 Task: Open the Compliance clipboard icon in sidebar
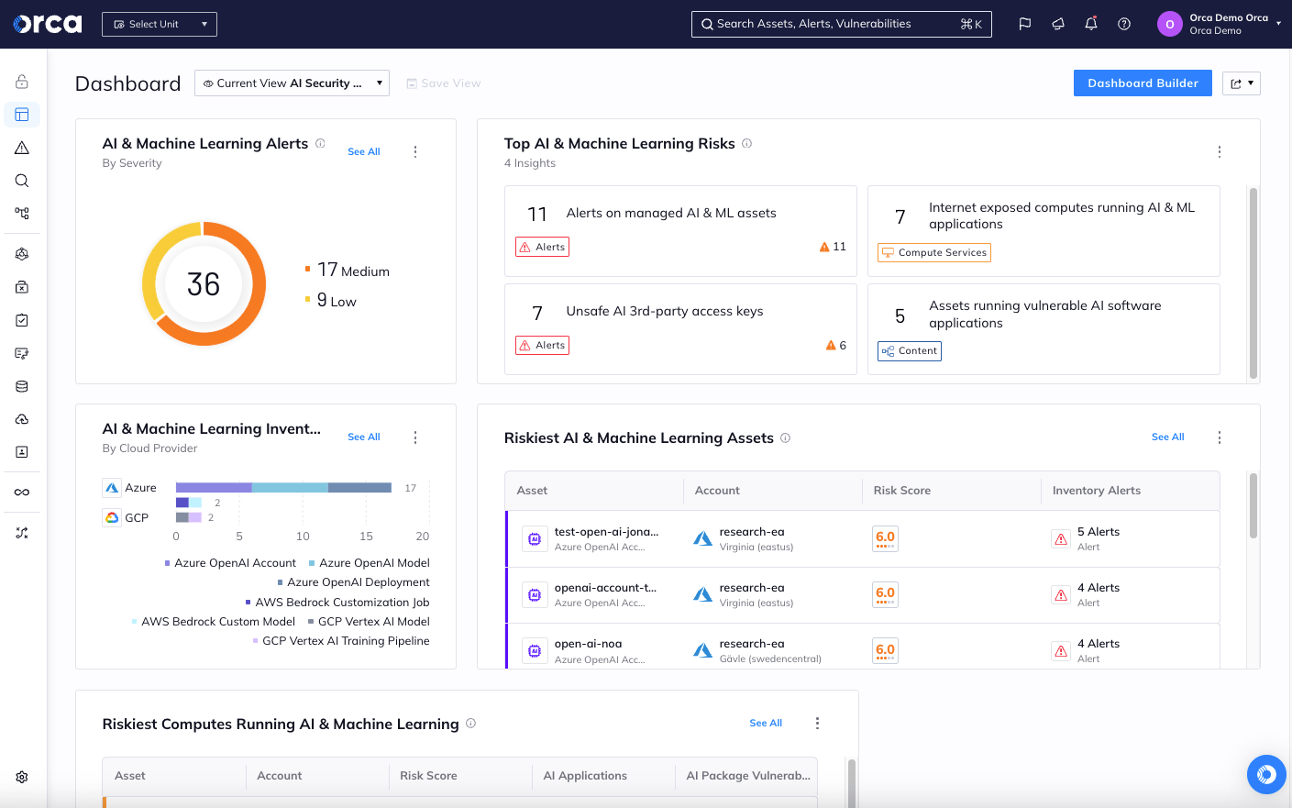point(21,320)
